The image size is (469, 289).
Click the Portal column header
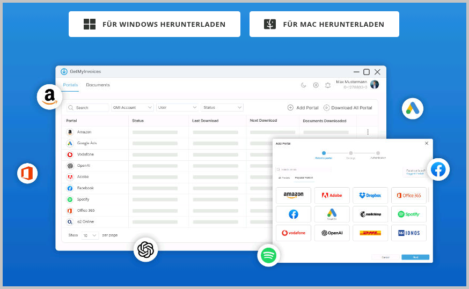[71, 121]
